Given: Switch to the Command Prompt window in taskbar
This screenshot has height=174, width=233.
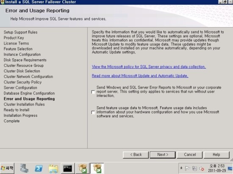Looking at the screenshot, I should coord(68,168).
